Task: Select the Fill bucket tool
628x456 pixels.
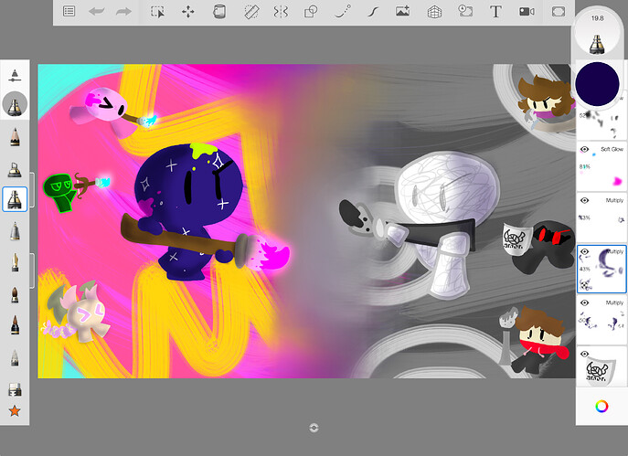Action: pos(218,12)
